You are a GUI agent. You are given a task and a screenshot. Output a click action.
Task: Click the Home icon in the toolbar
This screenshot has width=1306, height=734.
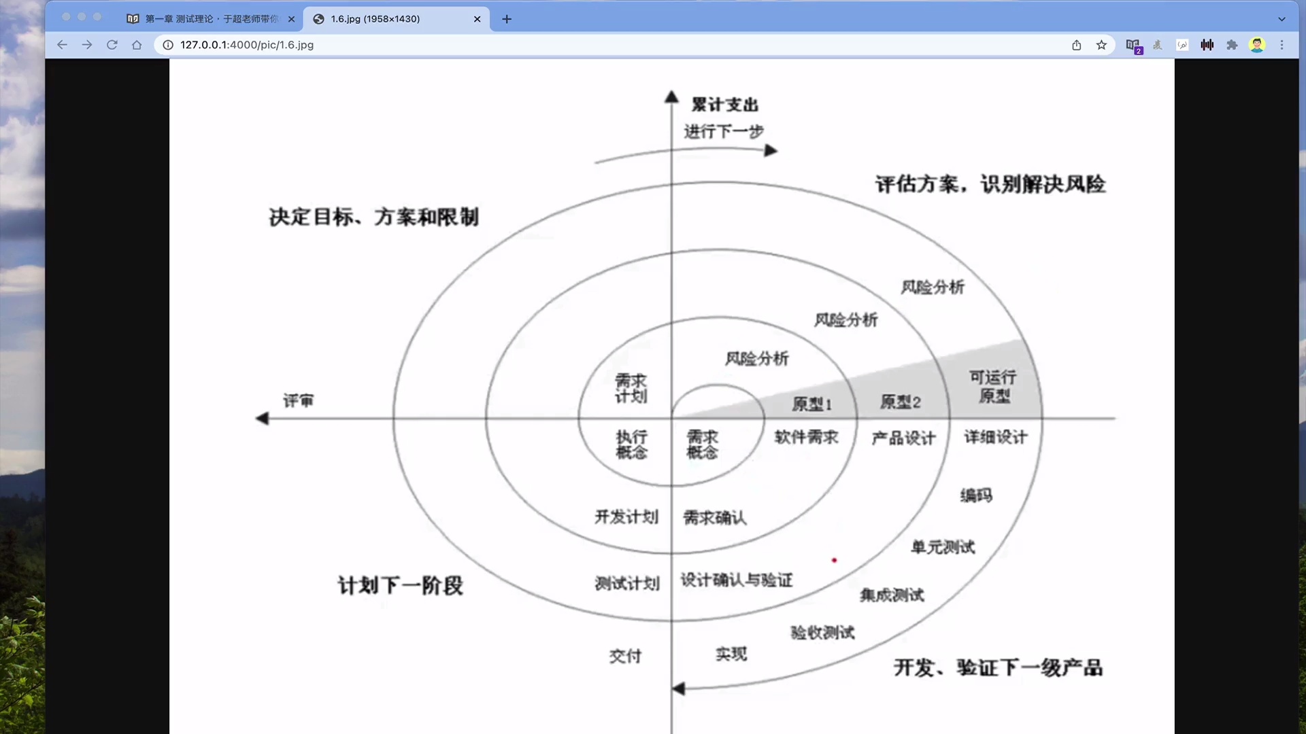[137, 45]
